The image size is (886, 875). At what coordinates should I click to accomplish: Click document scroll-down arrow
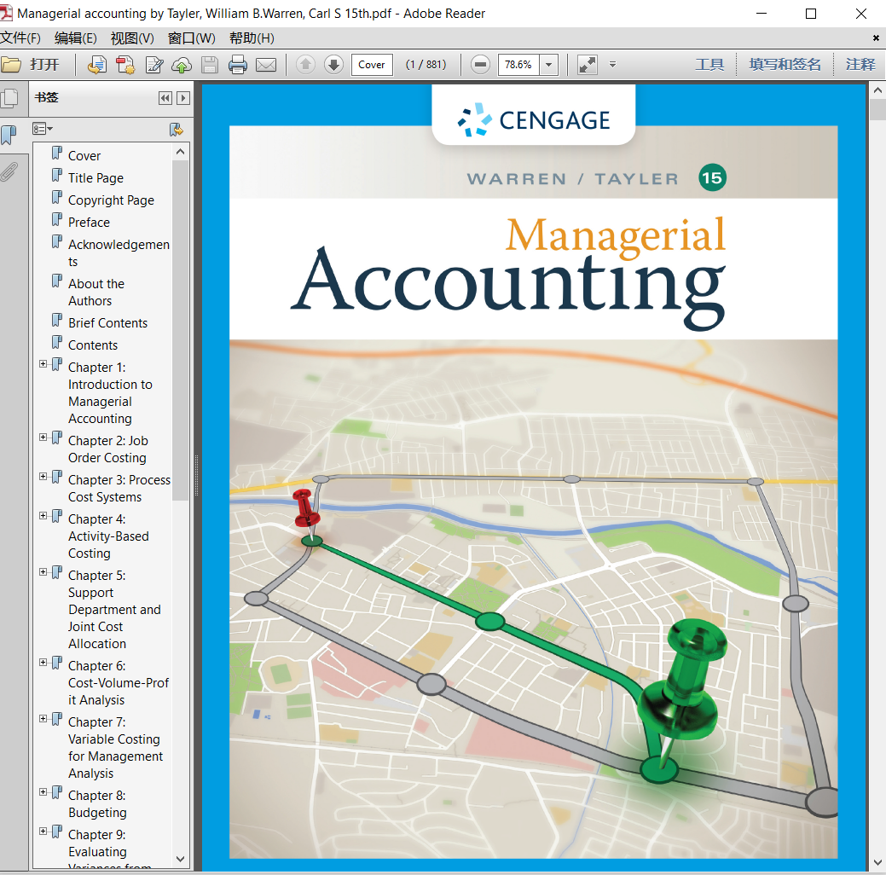pyautogui.click(x=877, y=863)
